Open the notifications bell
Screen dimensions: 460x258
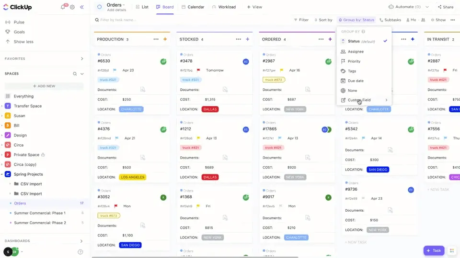(x=63, y=7)
